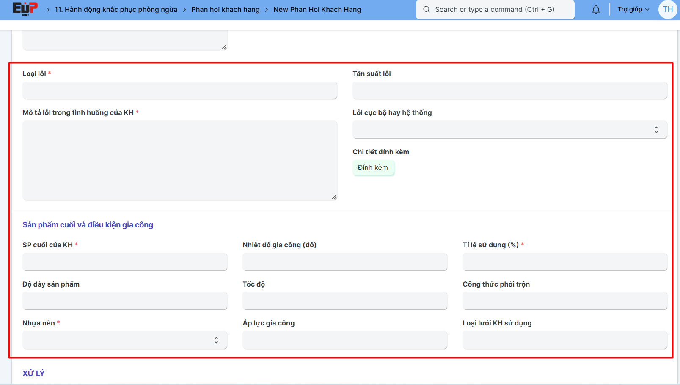Open the Trợ giúp help menu
The image size is (680, 385).
pos(633,9)
